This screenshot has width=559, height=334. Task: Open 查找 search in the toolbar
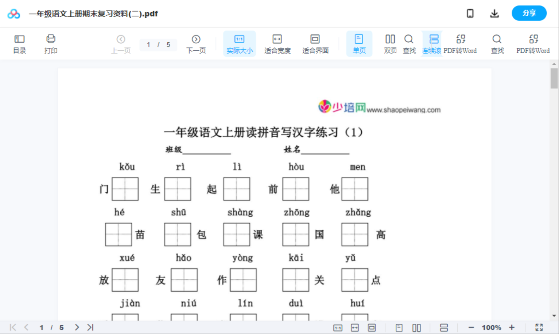(409, 43)
